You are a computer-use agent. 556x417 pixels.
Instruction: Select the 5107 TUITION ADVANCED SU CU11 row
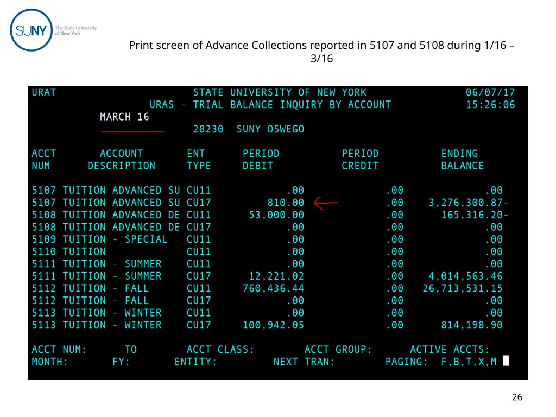(267, 191)
